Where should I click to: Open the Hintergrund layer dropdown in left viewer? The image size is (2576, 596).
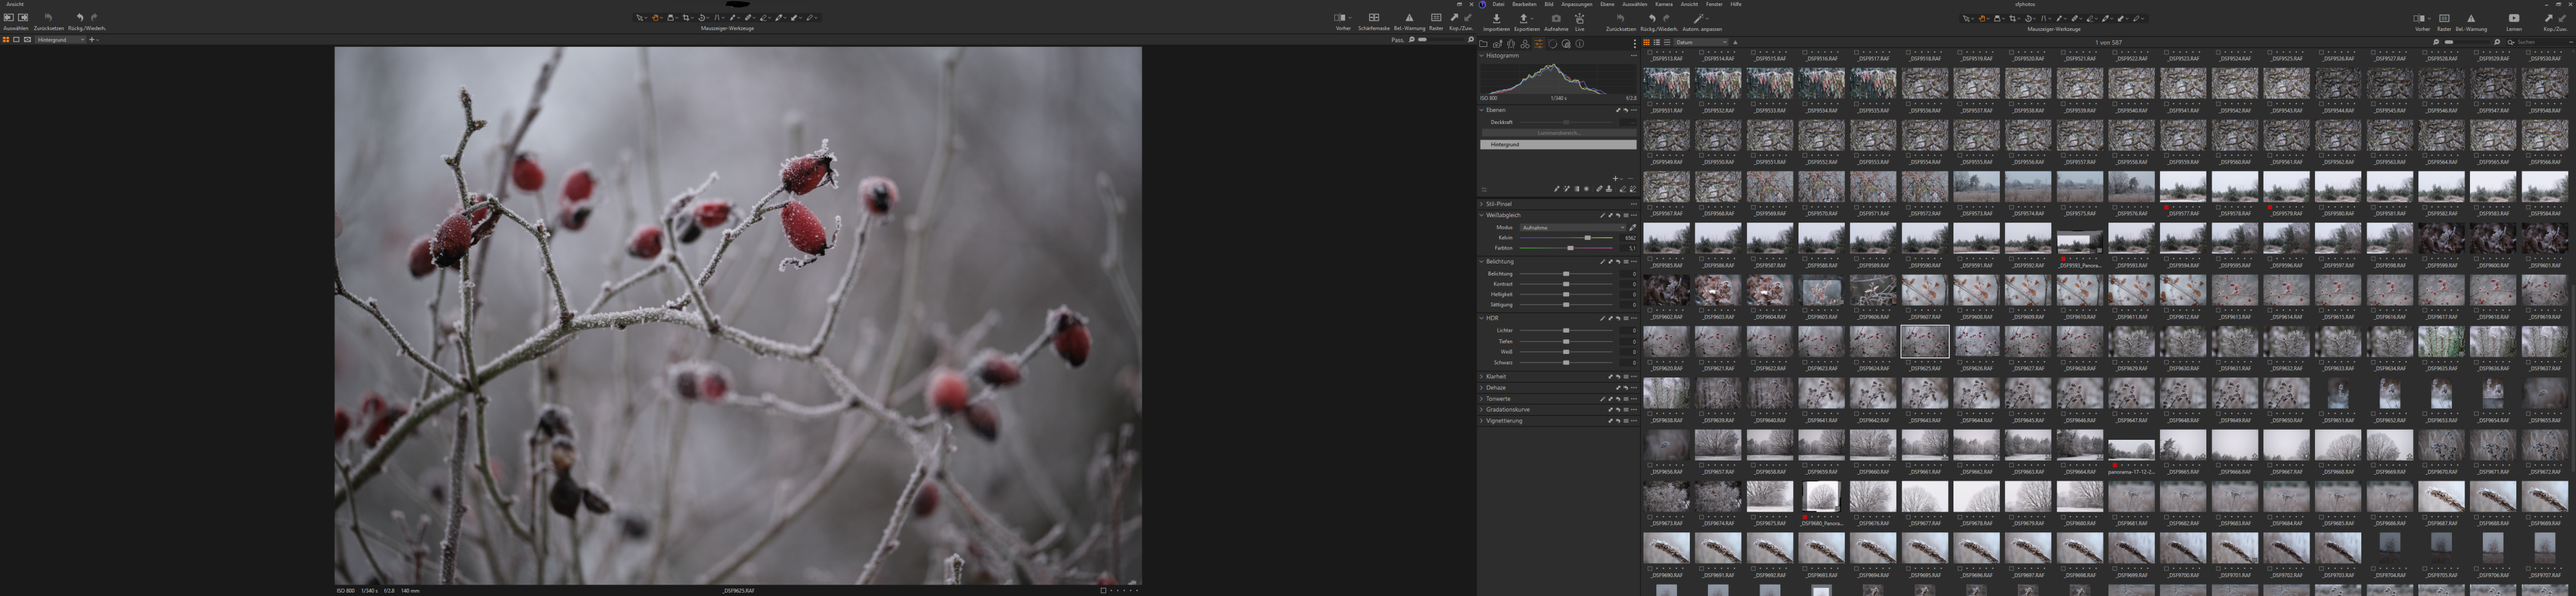point(60,40)
